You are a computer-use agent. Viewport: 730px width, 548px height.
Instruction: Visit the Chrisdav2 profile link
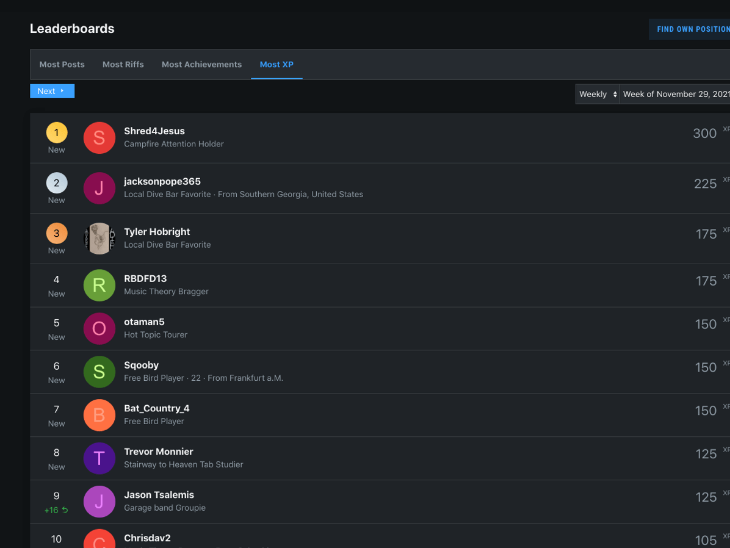pos(147,538)
